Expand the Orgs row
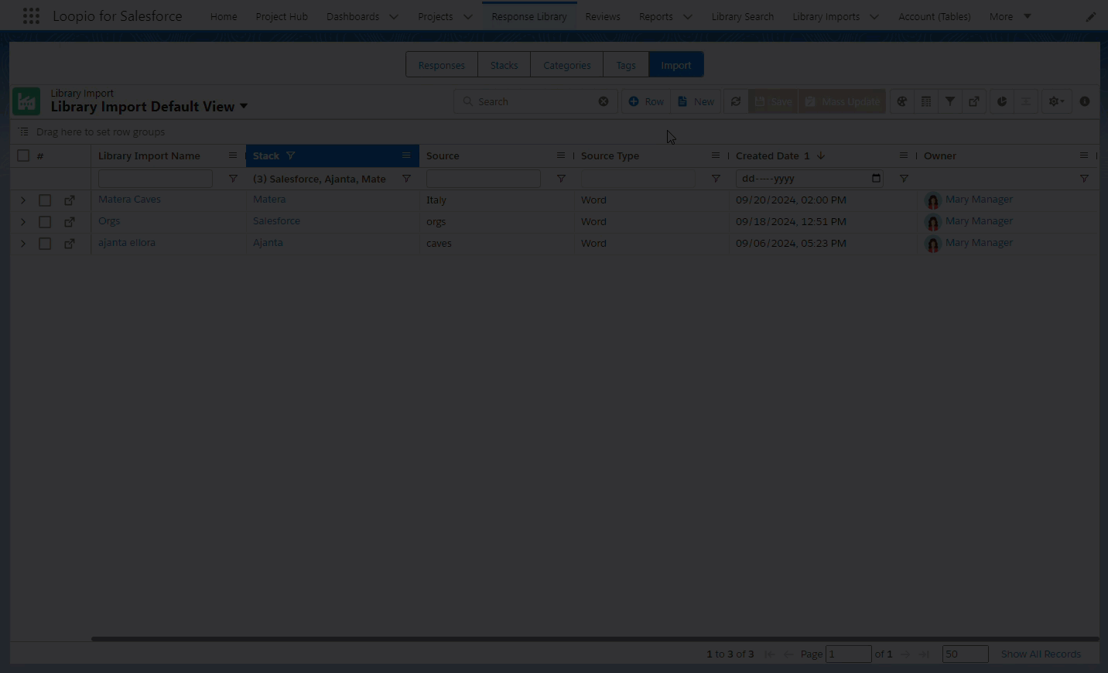Image resolution: width=1108 pixels, height=673 pixels. (x=23, y=222)
